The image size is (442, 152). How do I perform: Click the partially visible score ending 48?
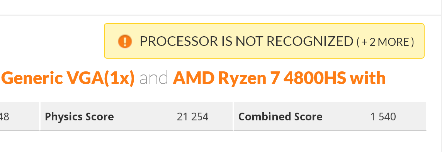click(x=5, y=117)
